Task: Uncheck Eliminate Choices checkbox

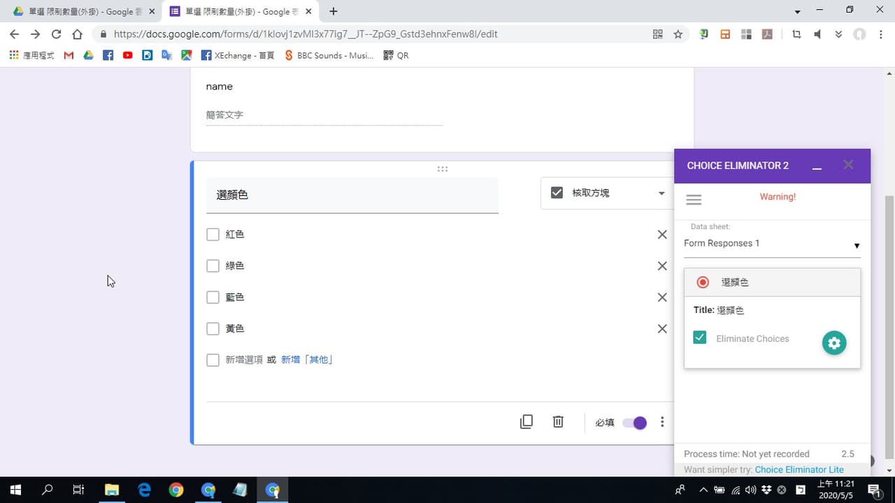Action: tap(699, 338)
